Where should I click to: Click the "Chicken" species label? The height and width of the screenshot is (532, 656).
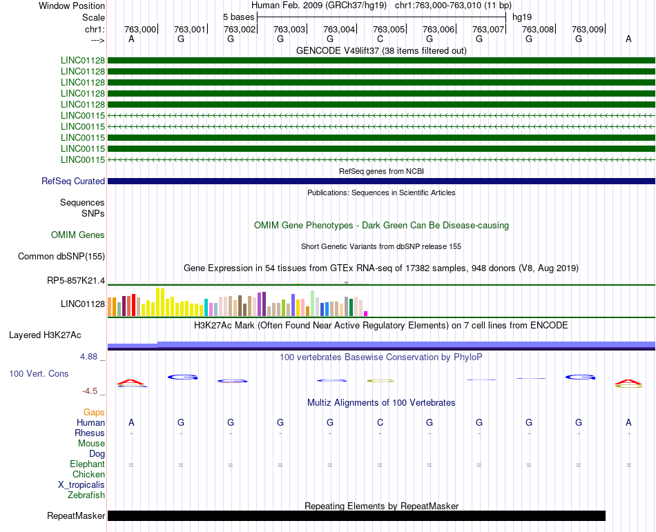pos(88,474)
